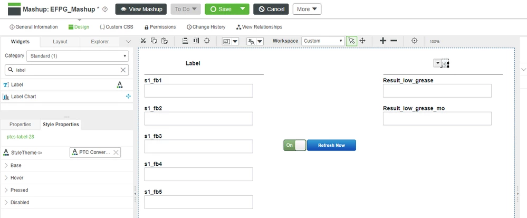
Task: Open the localization language dropdown icon
Action: click(255, 41)
